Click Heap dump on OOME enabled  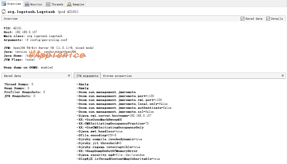(x=28, y=68)
